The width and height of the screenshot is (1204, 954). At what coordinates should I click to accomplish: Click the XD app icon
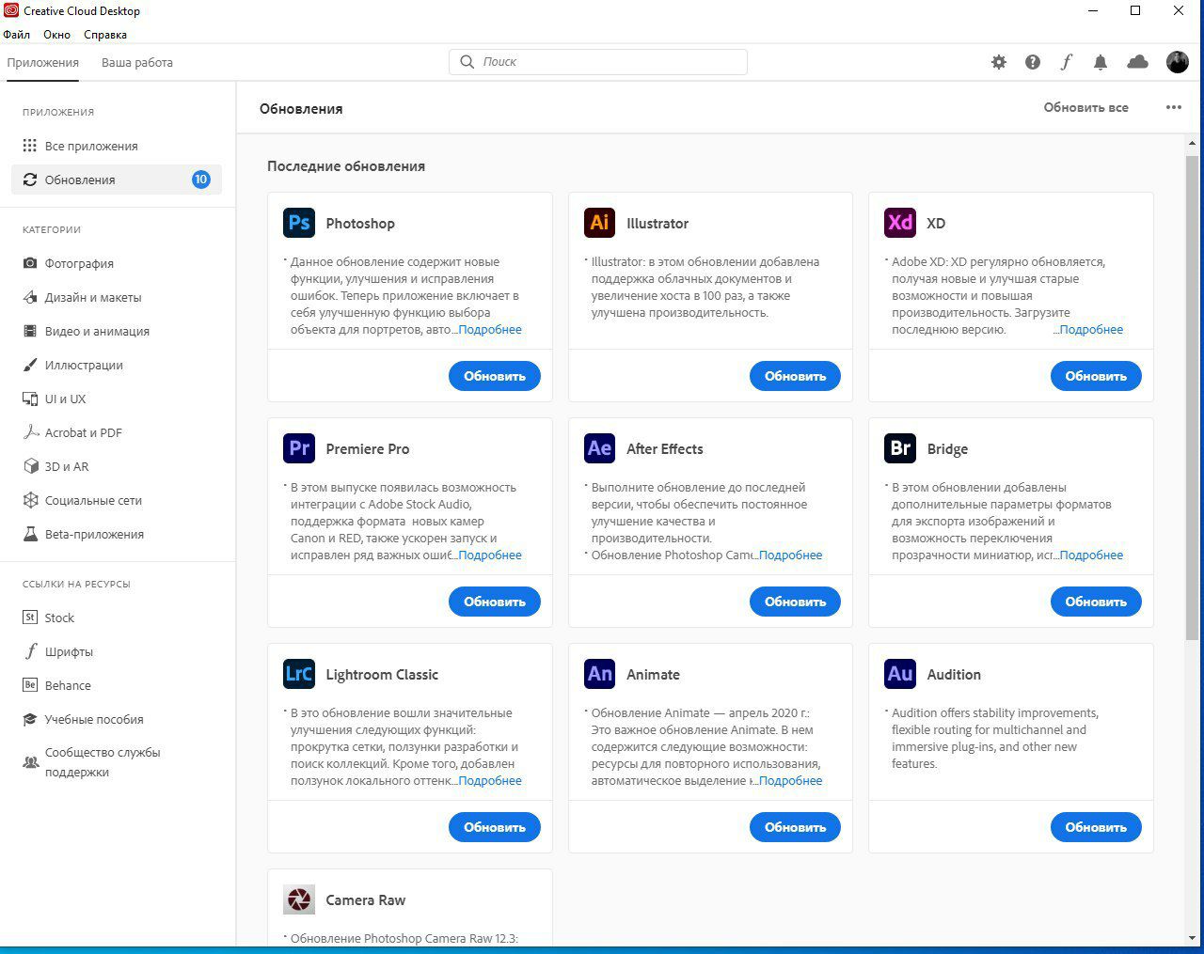coord(901,223)
